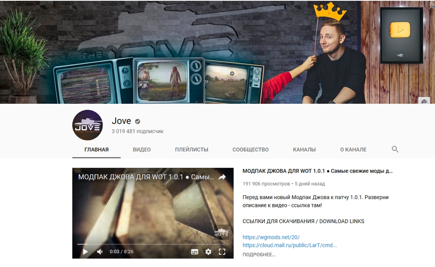Image resolution: width=435 pixels, height=267 pixels.
Task: Open the wgmods.net/20/ download link
Action: [271, 237]
